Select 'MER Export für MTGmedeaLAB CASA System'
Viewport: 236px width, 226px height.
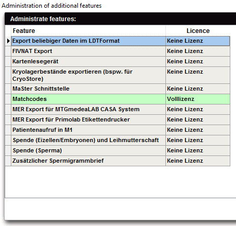coord(88,109)
